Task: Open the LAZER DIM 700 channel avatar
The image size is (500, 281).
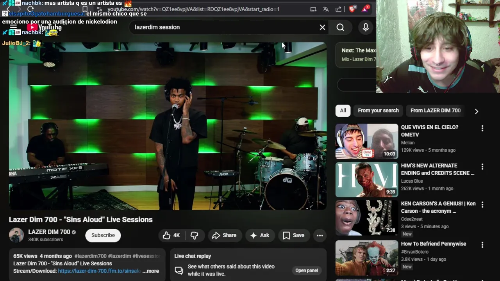Action: (16, 235)
